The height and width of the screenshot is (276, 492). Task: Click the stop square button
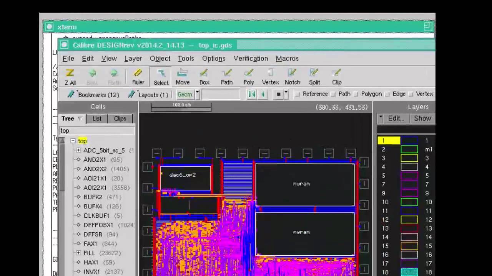click(x=279, y=94)
